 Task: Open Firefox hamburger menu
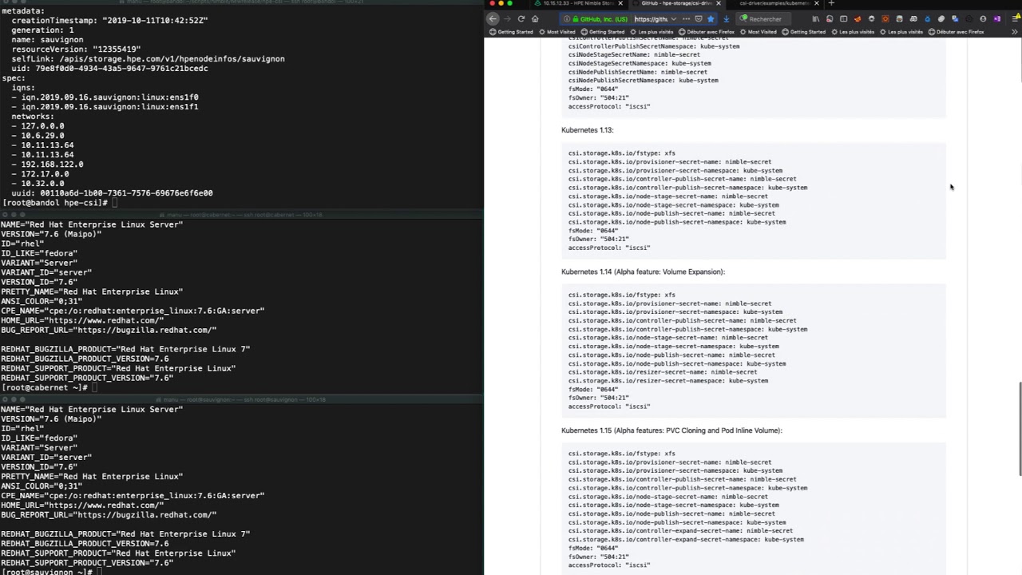tap(1015, 19)
